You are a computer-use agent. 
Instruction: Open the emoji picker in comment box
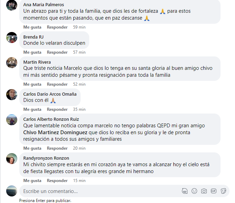tap(194, 191)
